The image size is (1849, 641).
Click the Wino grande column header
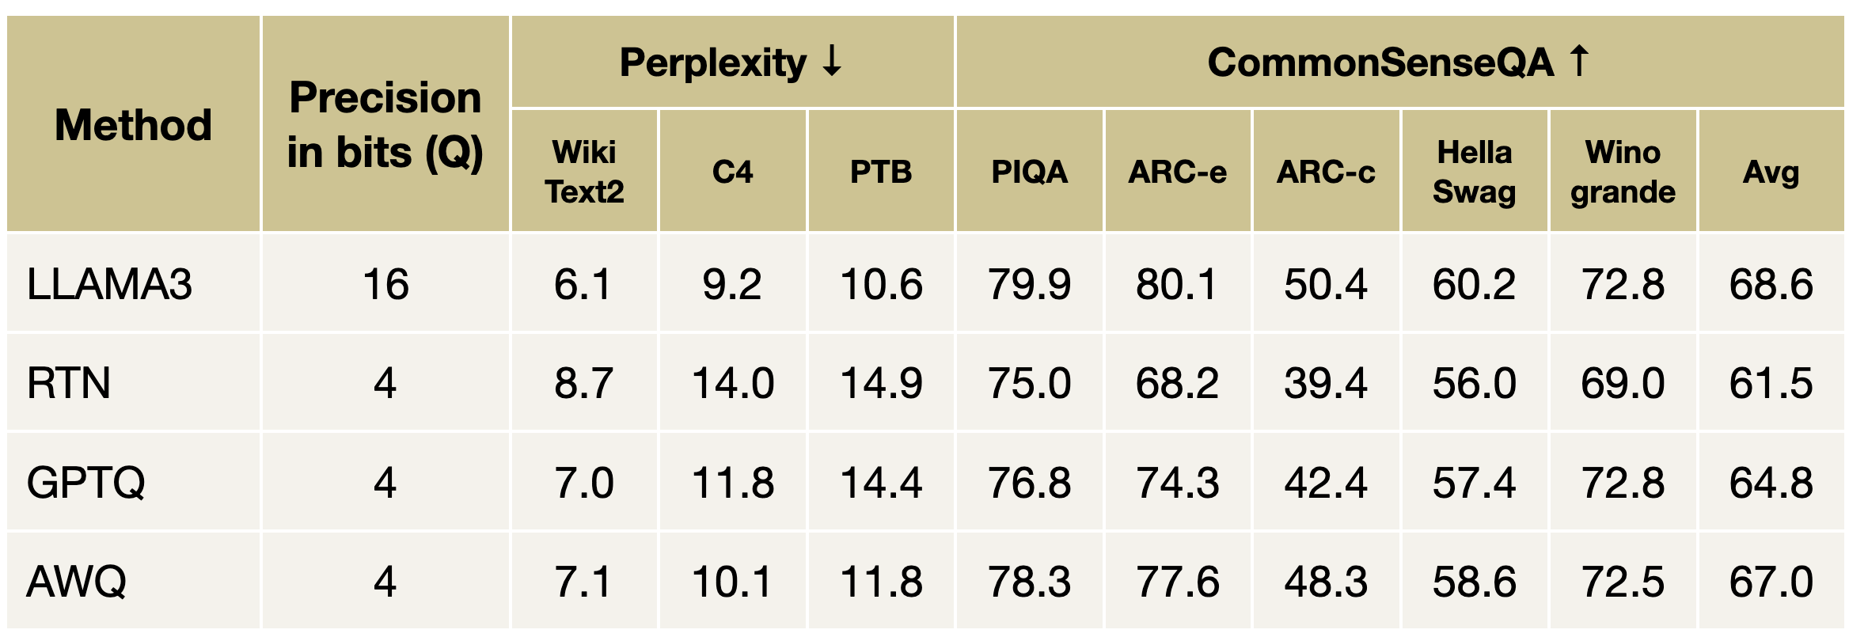[1623, 171]
